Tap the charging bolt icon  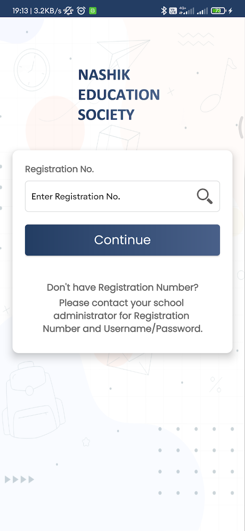230,11
